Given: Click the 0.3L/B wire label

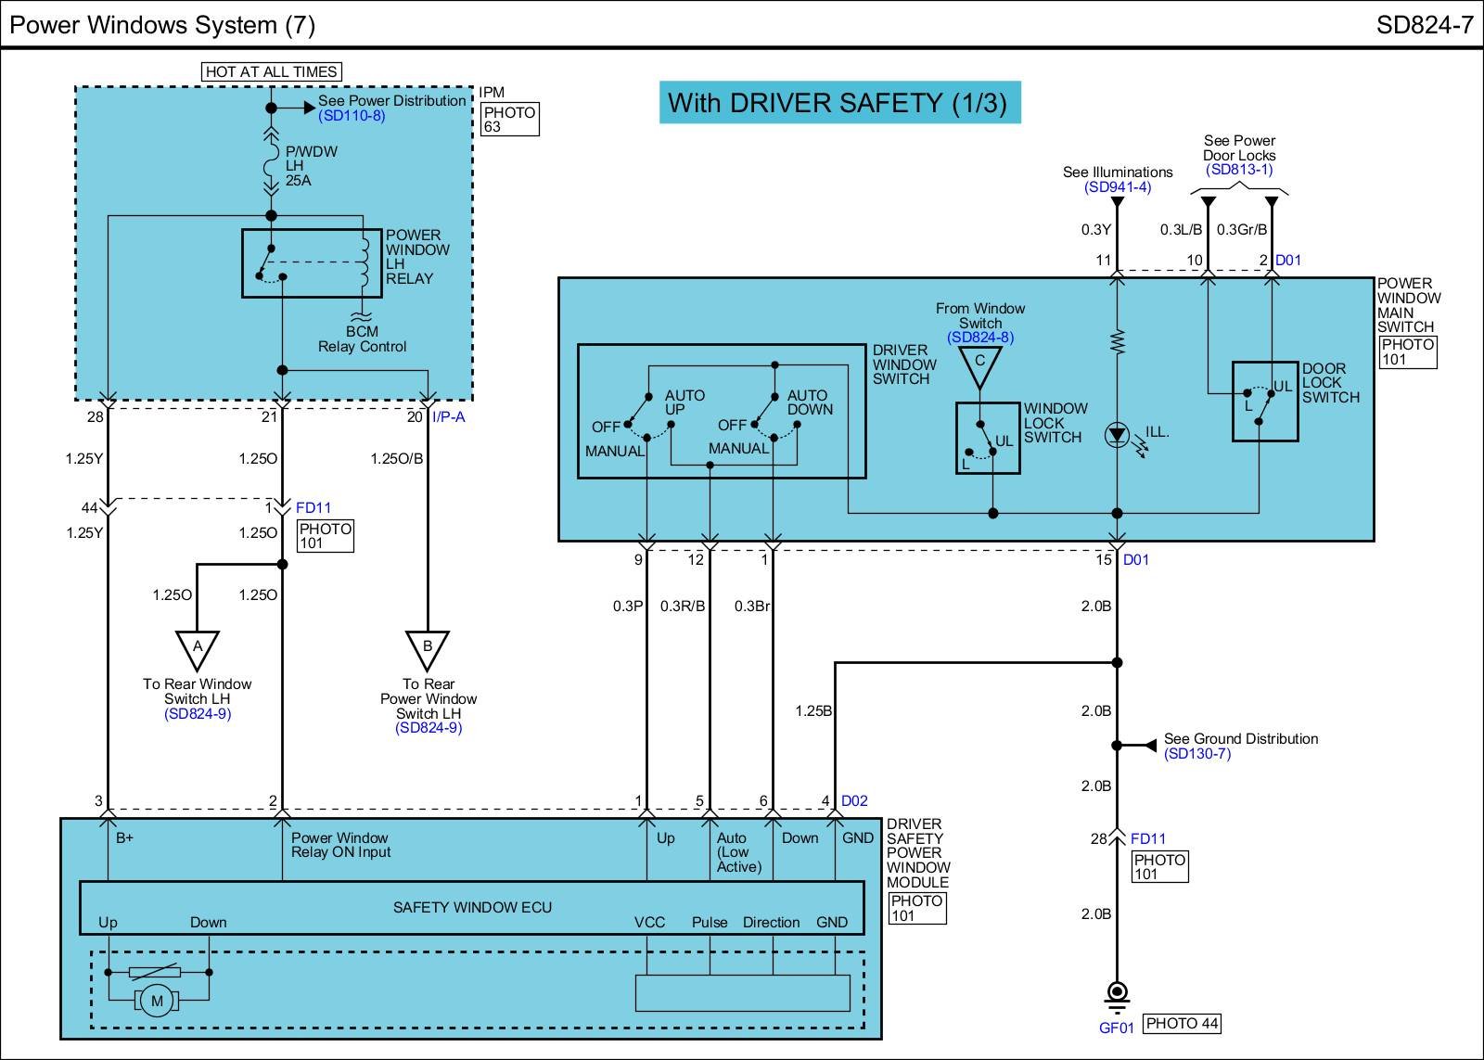Looking at the screenshot, I should (1181, 230).
